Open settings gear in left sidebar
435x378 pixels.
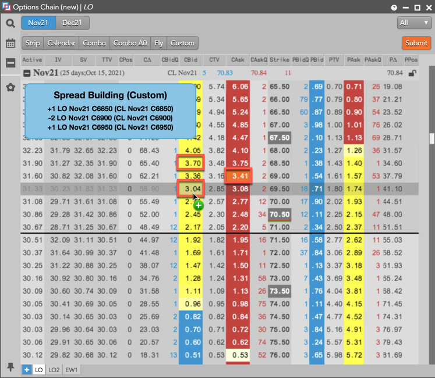[x=10, y=87]
